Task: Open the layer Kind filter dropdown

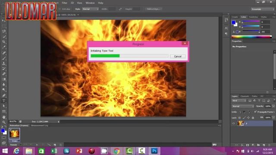Action: pyautogui.click(x=239, y=101)
